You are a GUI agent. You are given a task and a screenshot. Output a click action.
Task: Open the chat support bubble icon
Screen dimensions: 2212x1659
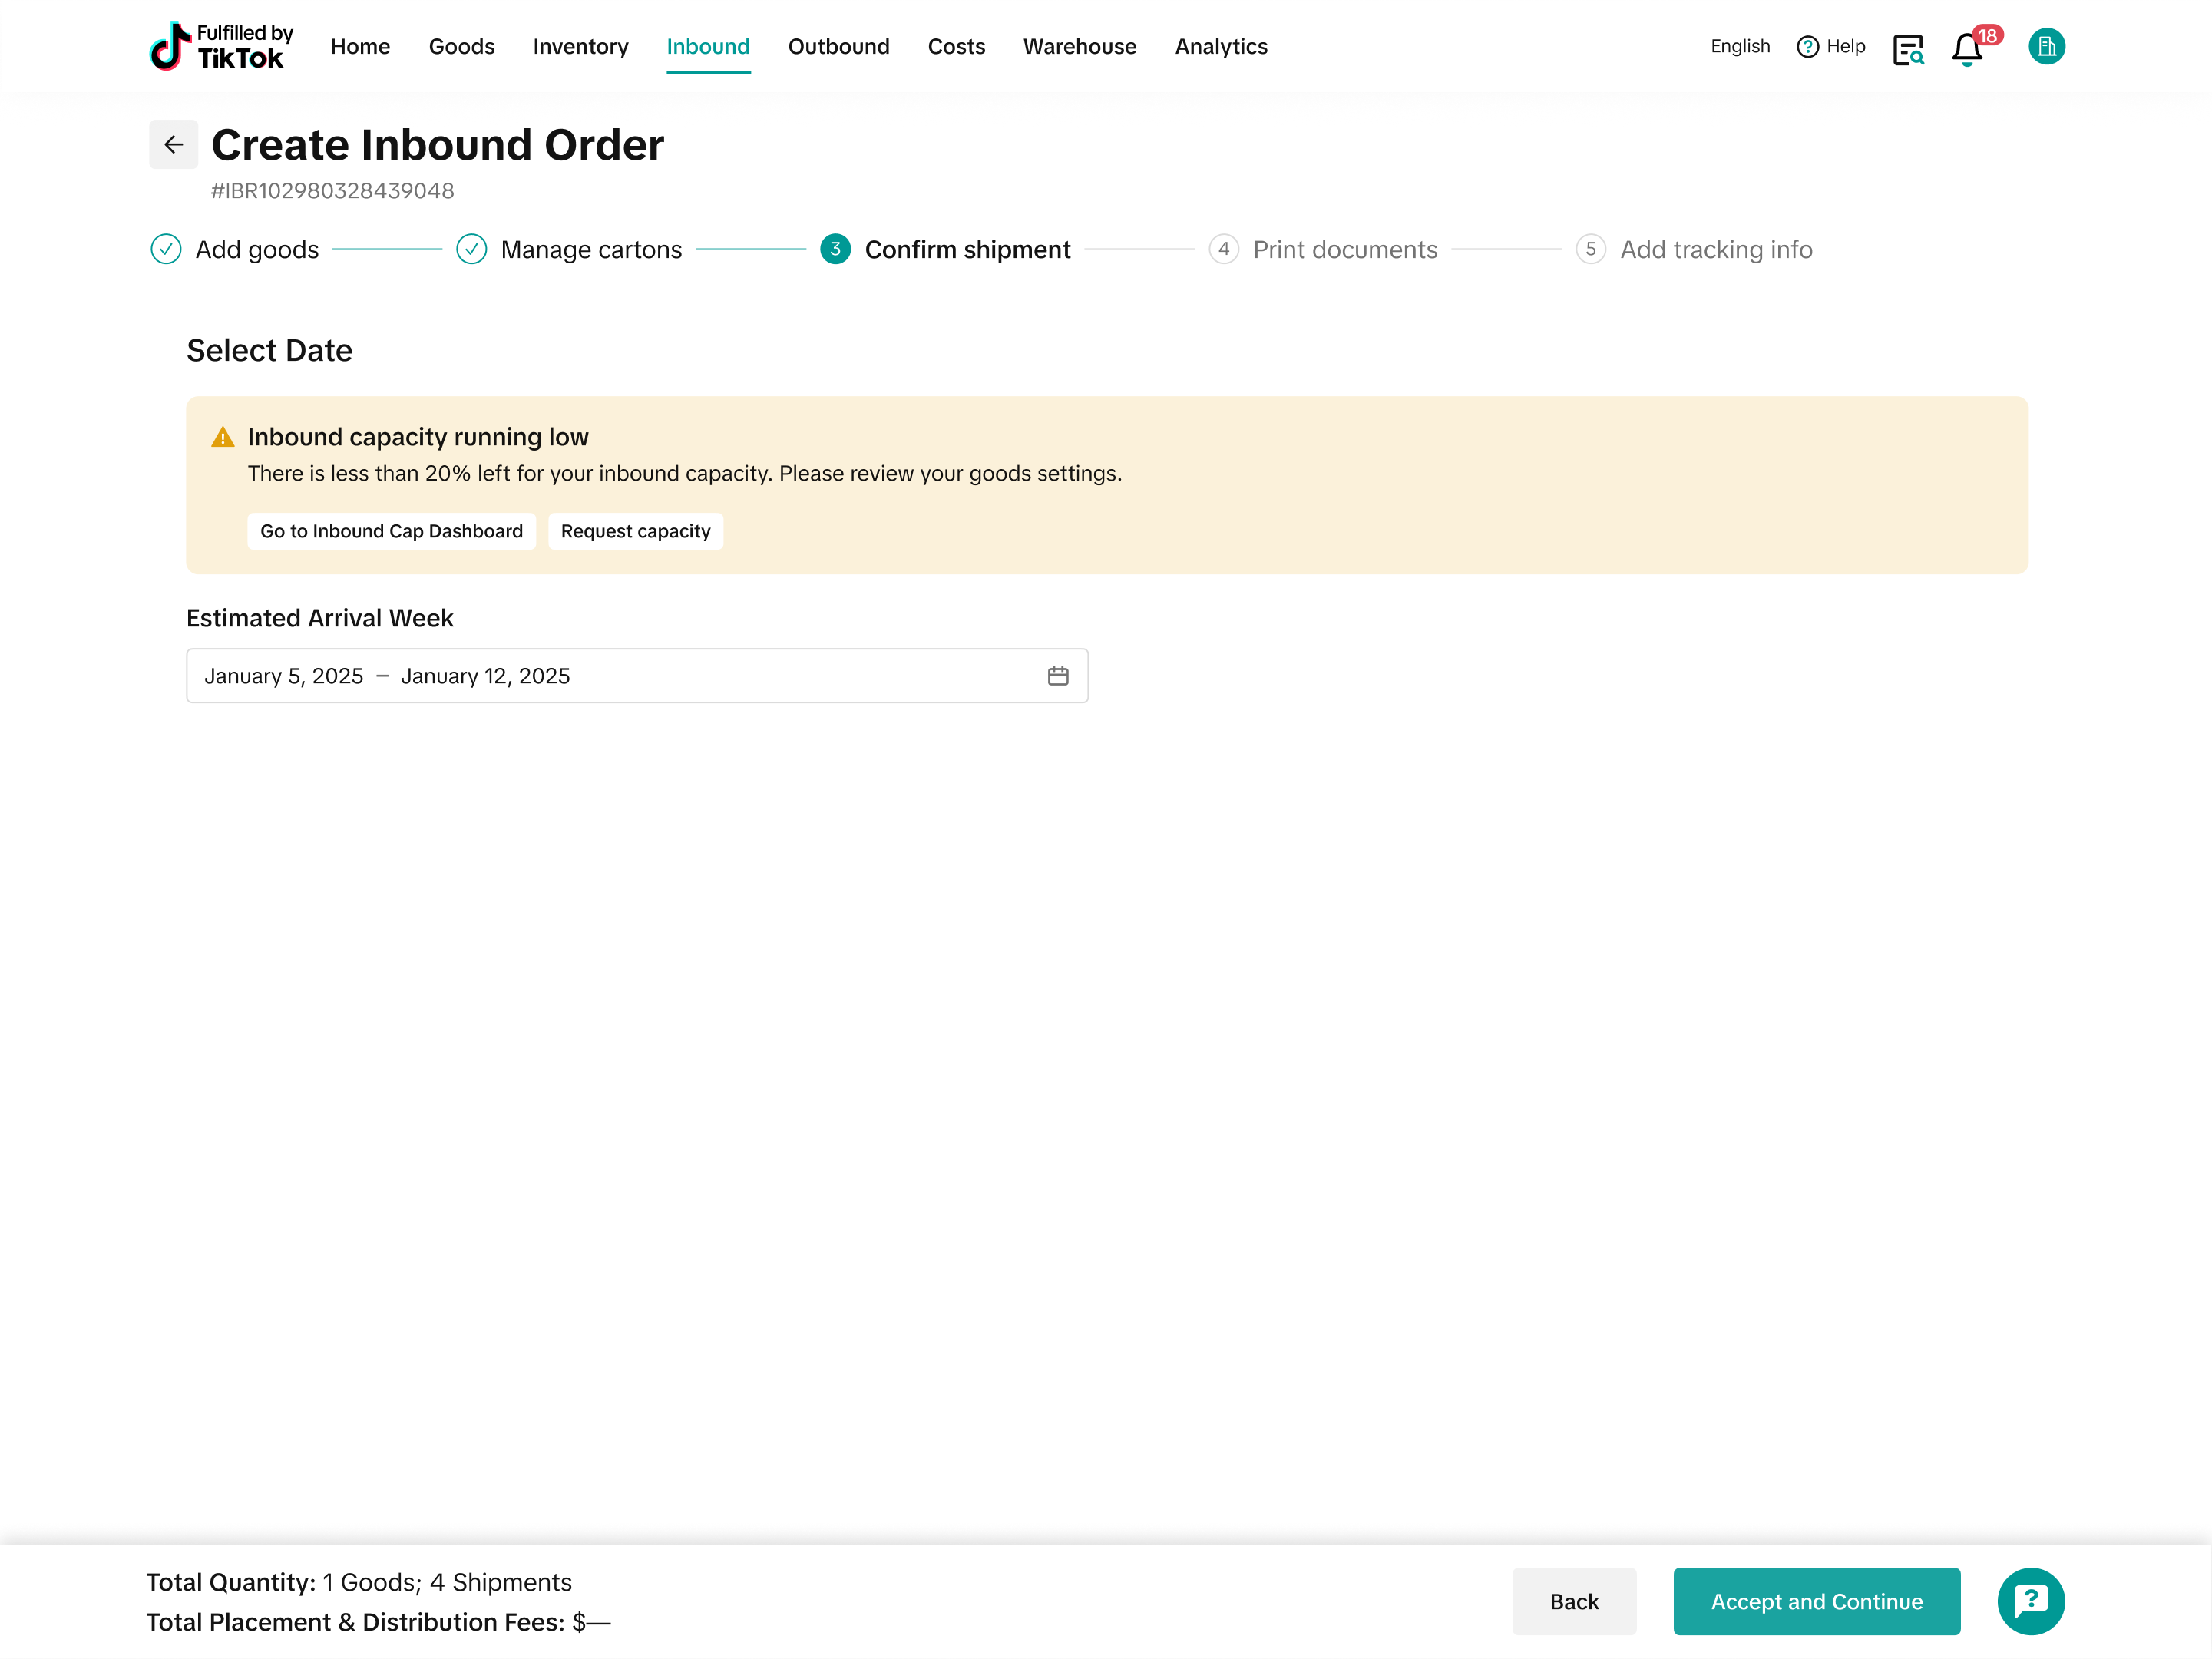[2030, 1600]
